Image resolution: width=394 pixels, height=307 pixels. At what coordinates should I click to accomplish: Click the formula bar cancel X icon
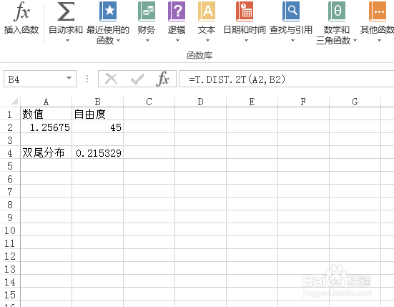tap(111, 79)
